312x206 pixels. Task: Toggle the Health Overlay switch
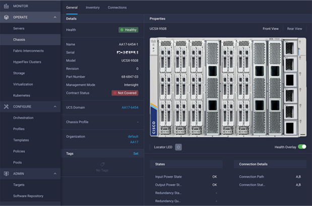click(x=302, y=147)
